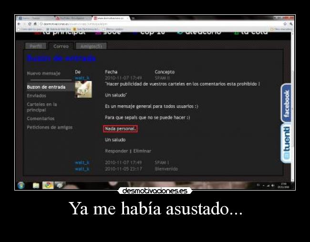Open the wrench settings menu in Chrome

tap(291, 24)
